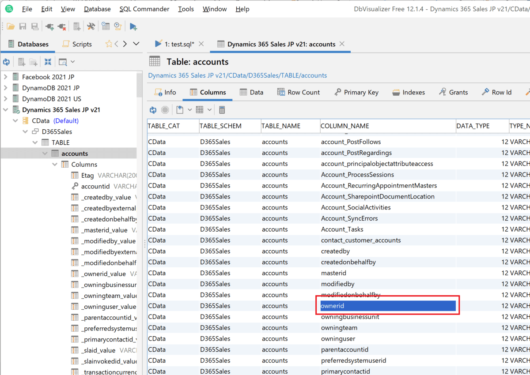
Task: Select the owningteam column name cell
Action: [x=339, y=328]
